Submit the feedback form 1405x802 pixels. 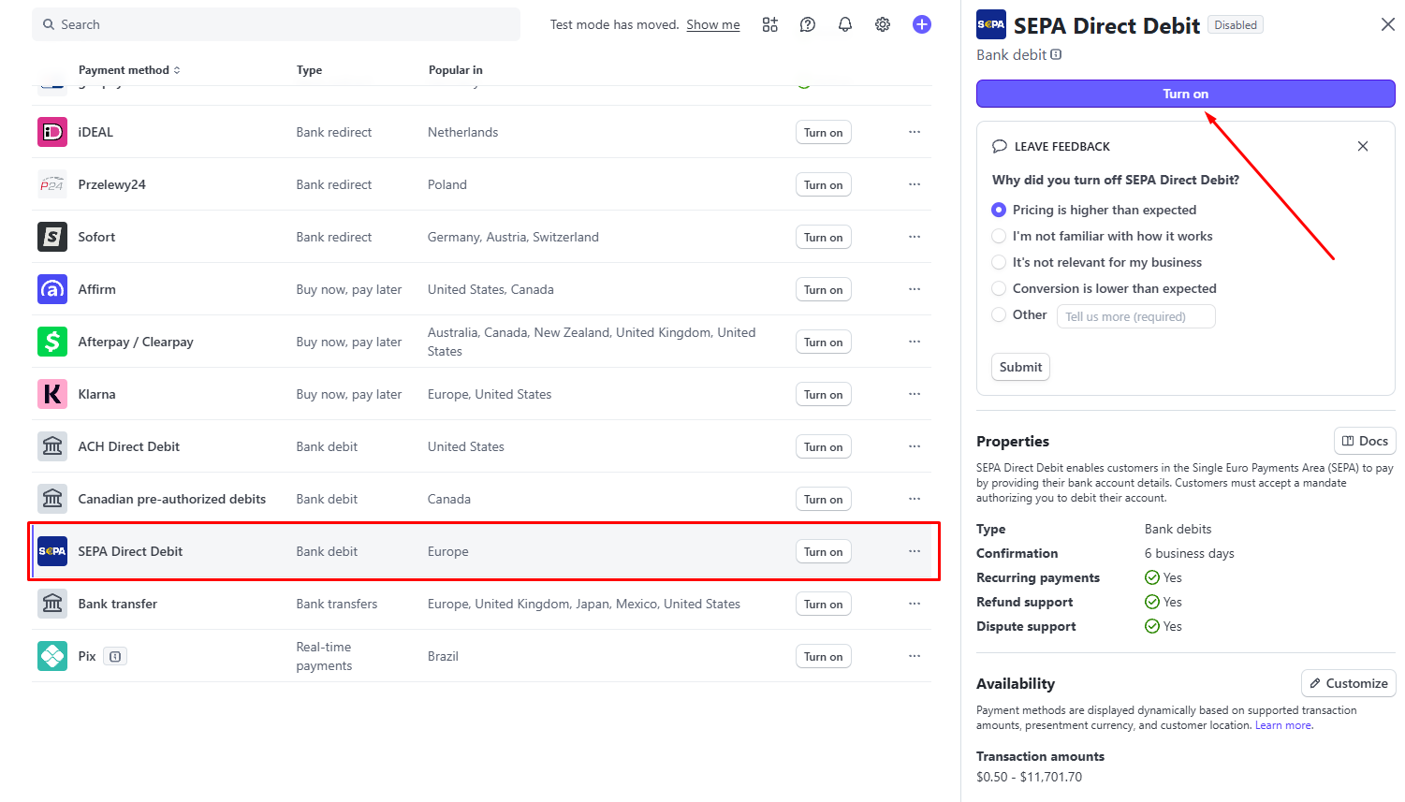[1020, 367]
